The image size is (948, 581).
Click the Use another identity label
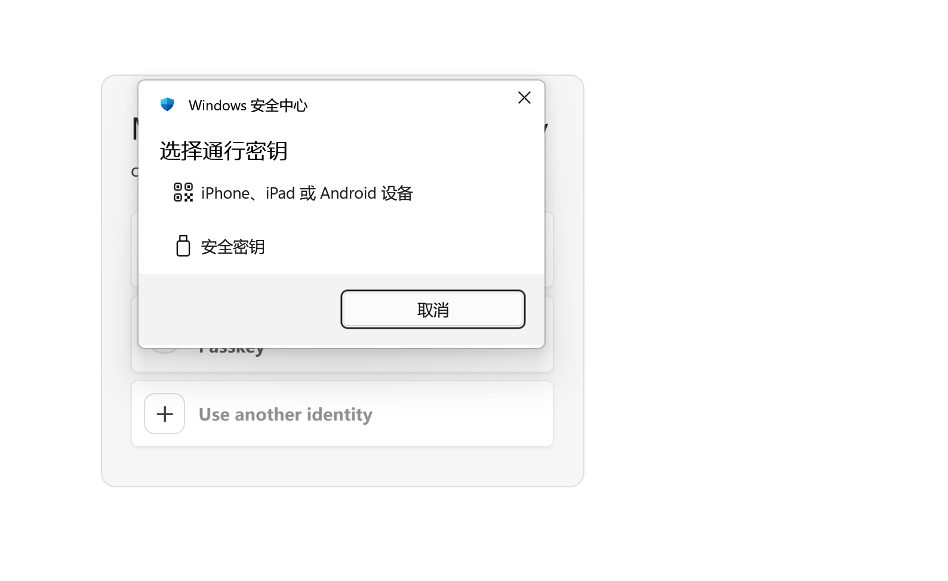(285, 415)
